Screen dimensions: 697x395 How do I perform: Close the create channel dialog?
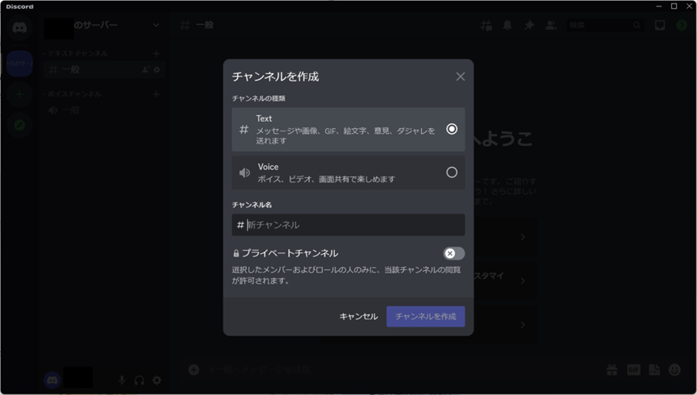[460, 77]
